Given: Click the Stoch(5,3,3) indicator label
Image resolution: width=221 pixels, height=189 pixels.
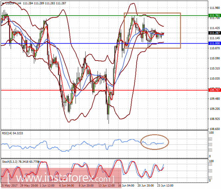Looking at the screenshot, I should pyautogui.click(x=11, y=161).
